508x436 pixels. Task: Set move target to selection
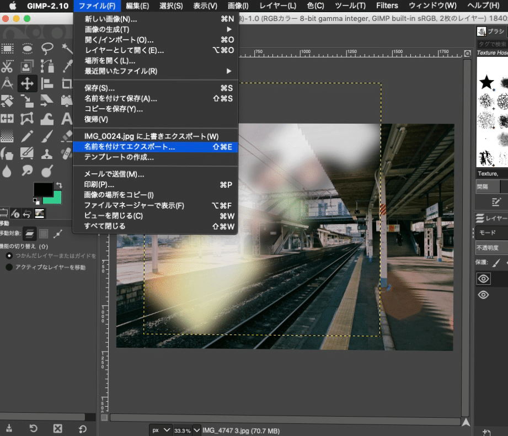[44, 233]
